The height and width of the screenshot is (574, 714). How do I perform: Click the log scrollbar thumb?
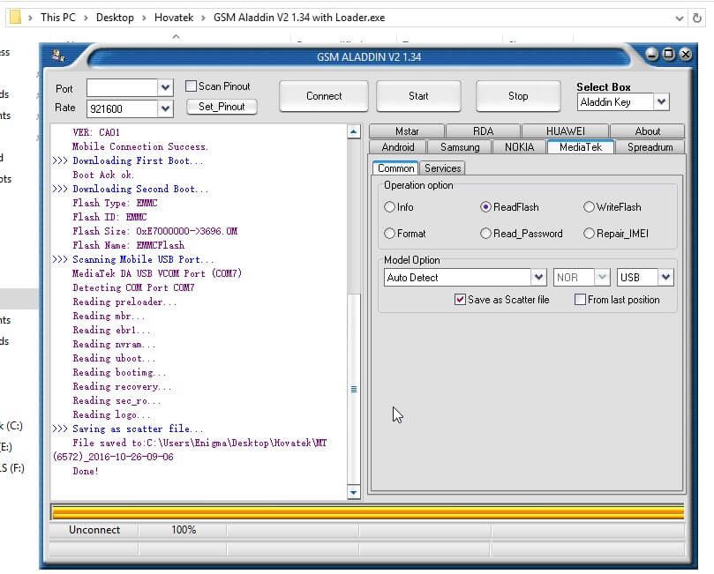point(354,390)
